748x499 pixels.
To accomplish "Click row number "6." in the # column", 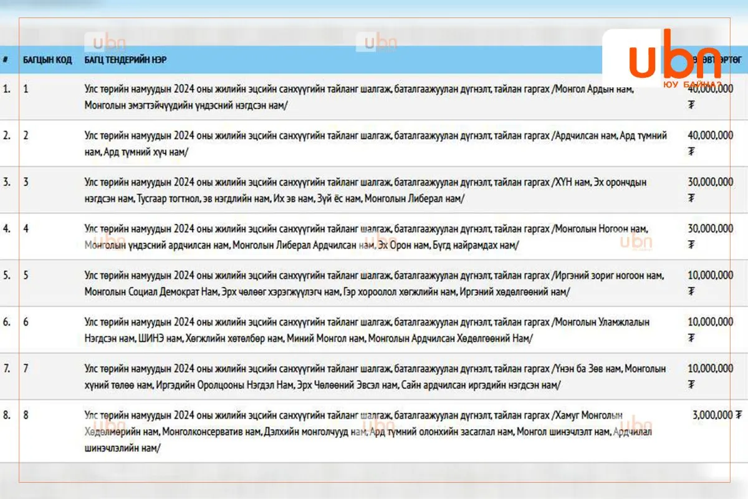I will [7, 322].
